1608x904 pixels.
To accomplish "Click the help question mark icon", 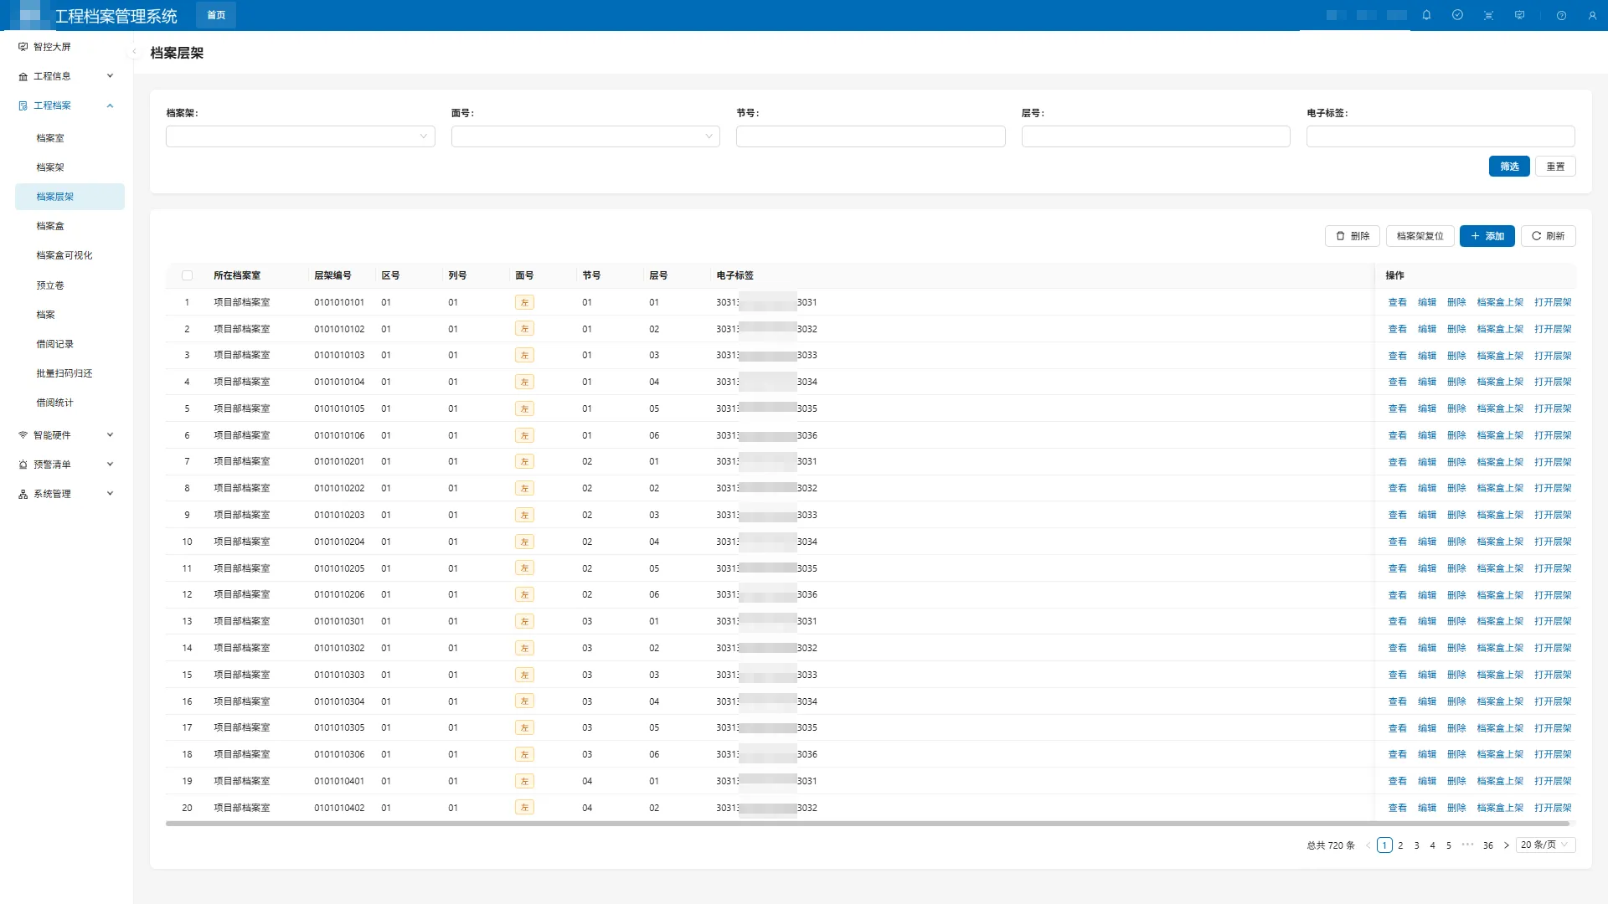I will (1561, 15).
